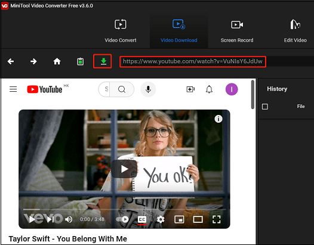Click the large play button on video
The image size is (314, 245).
tap(124, 169)
